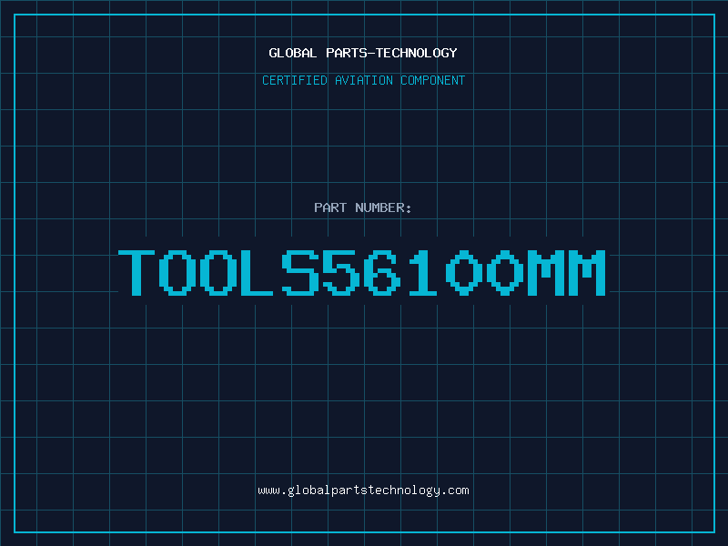Click the GLOBAL PARTS-TECHNOLOGY heading
728x546 pixels.
(363, 53)
